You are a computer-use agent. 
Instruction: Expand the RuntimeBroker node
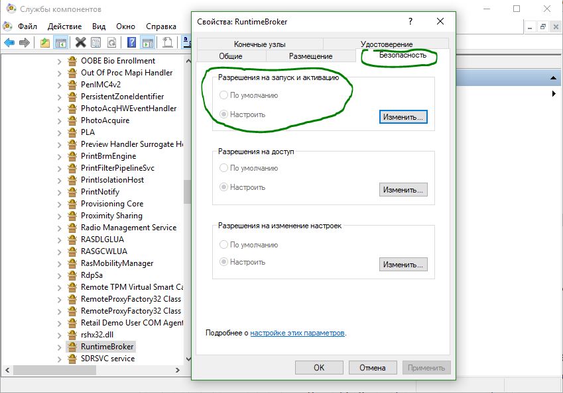tap(59, 347)
